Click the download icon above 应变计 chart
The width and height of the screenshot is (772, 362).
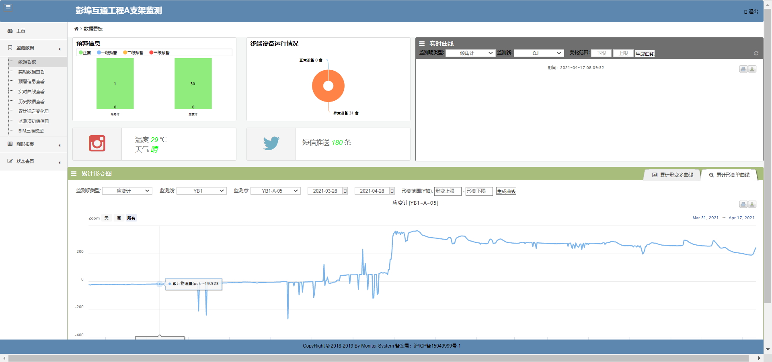(x=752, y=204)
